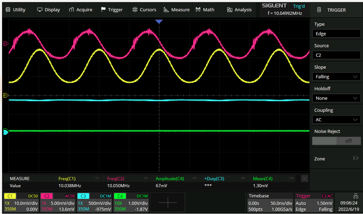Toggle channel C3 in the channel bar
363x214 pixels.
coord(84,196)
